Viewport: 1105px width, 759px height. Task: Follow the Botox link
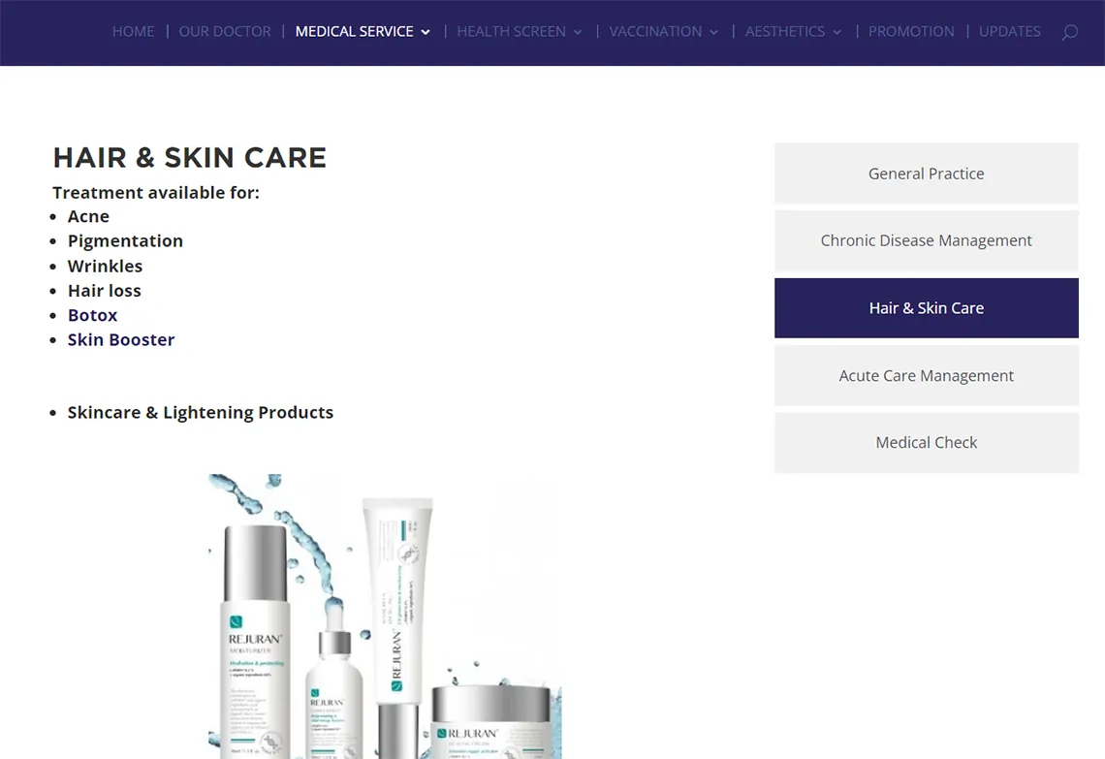[92, 315]
